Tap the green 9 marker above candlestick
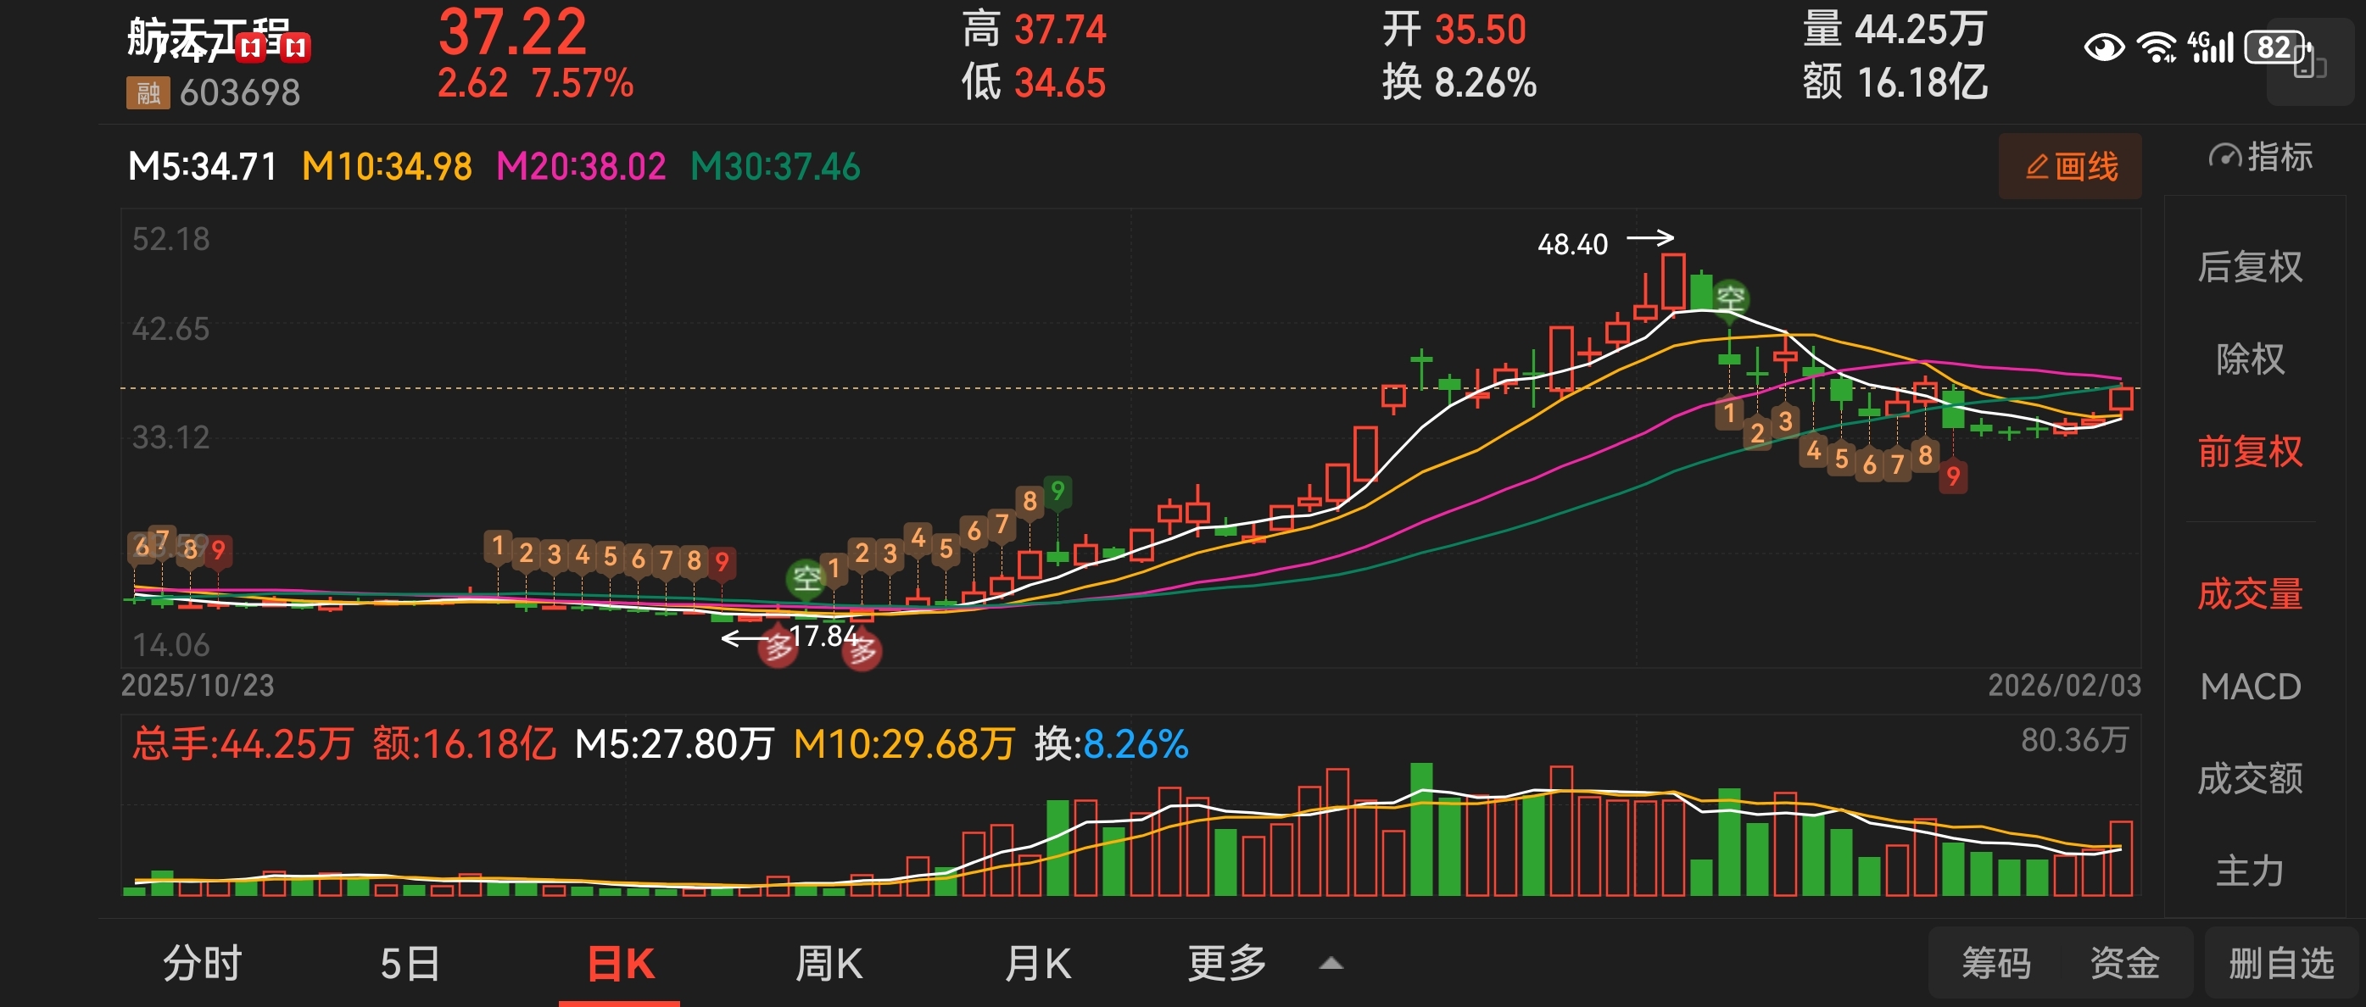 click(x=1057, y=491)
